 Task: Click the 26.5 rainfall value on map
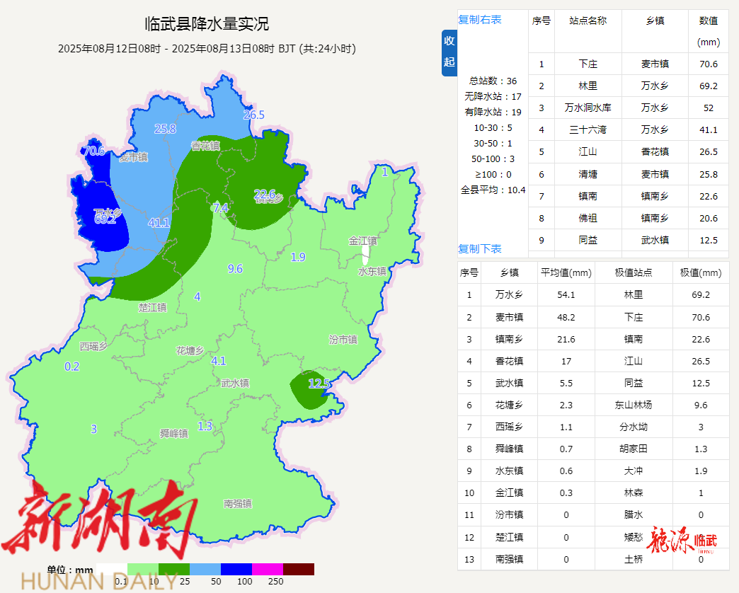[253, 115]
